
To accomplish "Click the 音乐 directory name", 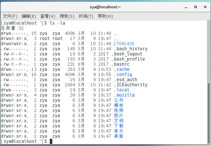I will click(x=119, y=131).
